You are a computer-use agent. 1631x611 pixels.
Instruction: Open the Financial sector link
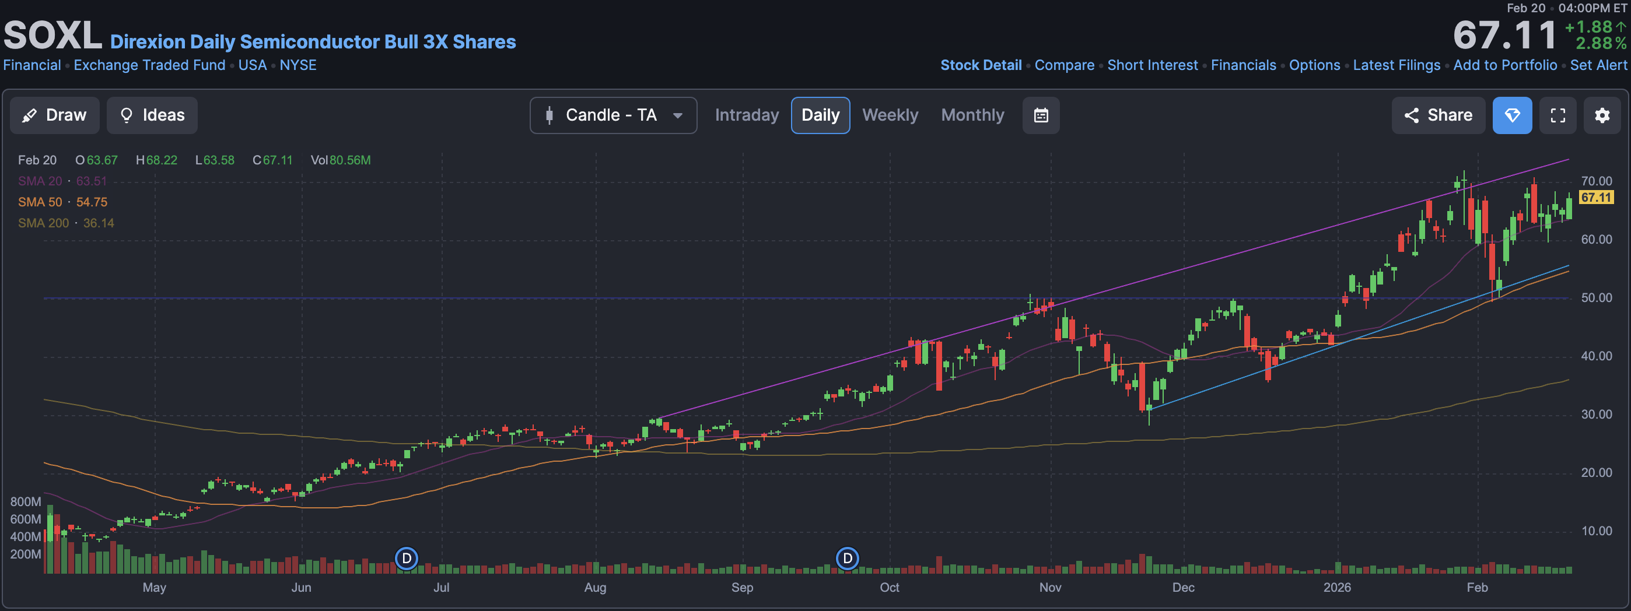coord(32,65)
